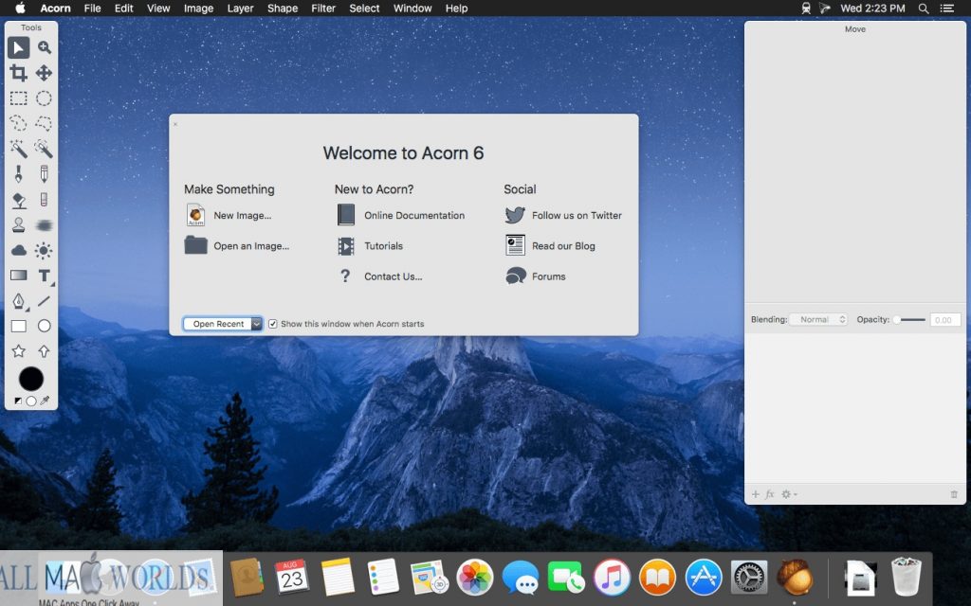Delete layer with trash icon in palette
This screenshot has width=971, height=606.
(x=954, y=494)
